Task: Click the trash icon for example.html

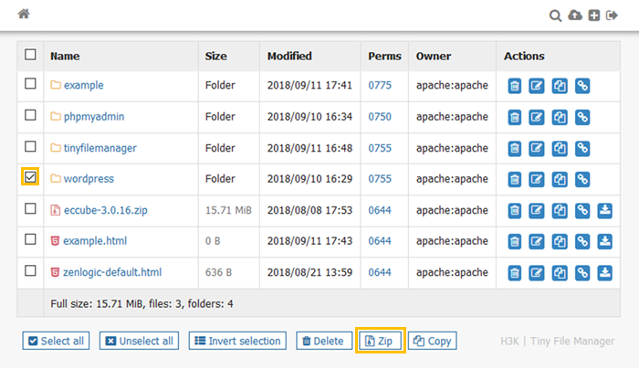Action: 515,241
